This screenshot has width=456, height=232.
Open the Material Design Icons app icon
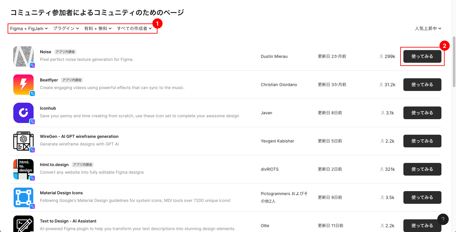[23, 197]
